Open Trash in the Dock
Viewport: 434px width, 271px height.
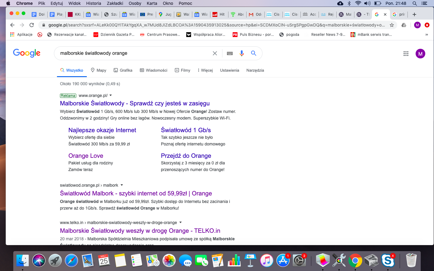tap(411, 260)
